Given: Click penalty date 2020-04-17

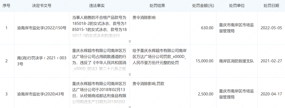Looking at the screenshot, I should (271, 94).
